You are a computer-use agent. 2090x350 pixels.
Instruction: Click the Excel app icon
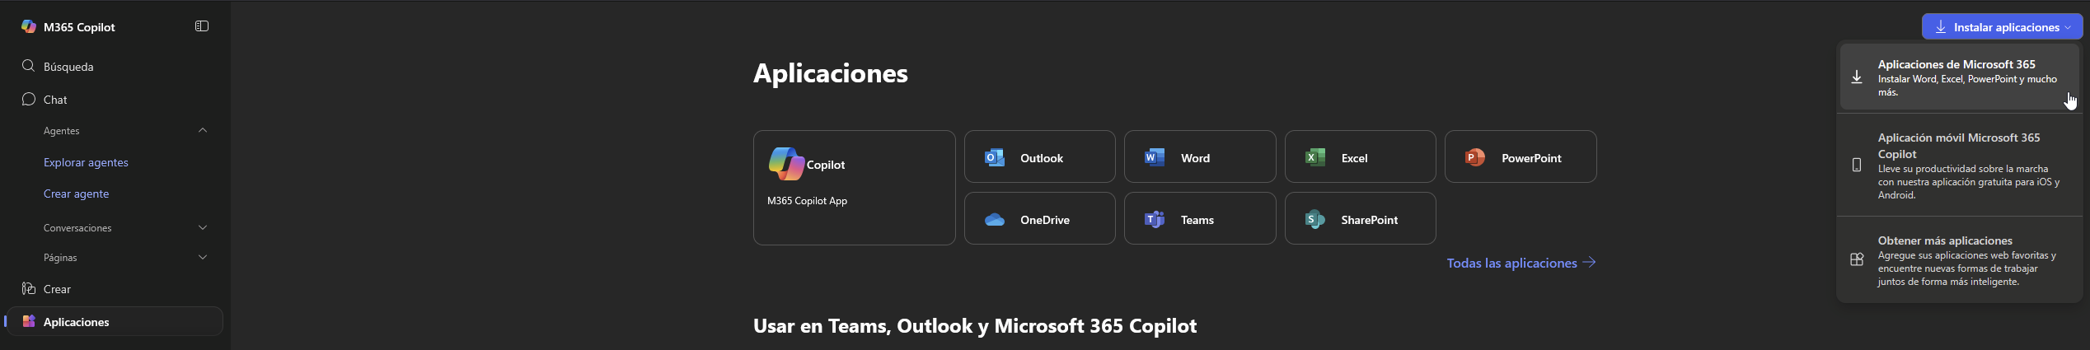pyautogui.click(x=1315, y=157)
